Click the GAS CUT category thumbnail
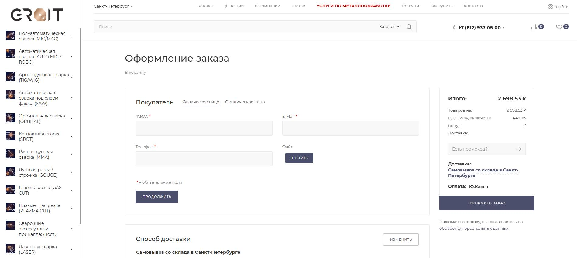 pyautogui.click(x=10, y=189)
